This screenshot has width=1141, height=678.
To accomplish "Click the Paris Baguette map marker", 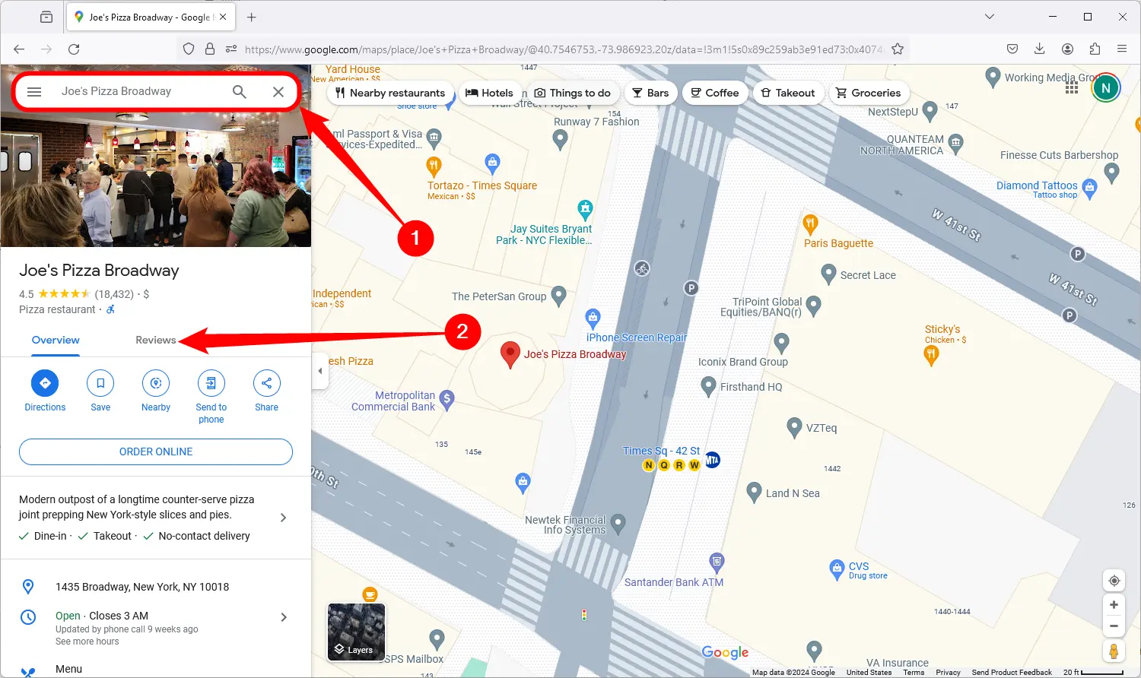I will coord(810,224).
